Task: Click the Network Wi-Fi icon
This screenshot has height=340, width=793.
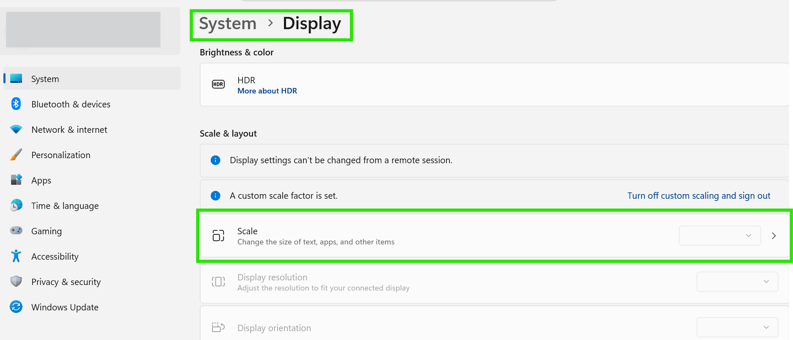Action: point(16,129)
